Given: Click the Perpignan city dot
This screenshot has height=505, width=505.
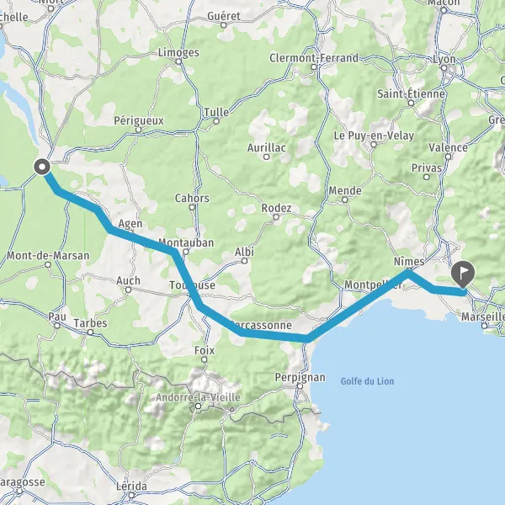Looking at the screenshot, I should tap(300, 385).
